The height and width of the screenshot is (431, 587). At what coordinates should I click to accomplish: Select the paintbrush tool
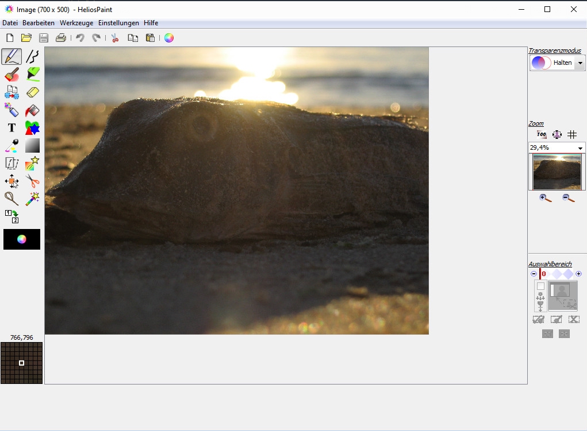tap(11, 75)
